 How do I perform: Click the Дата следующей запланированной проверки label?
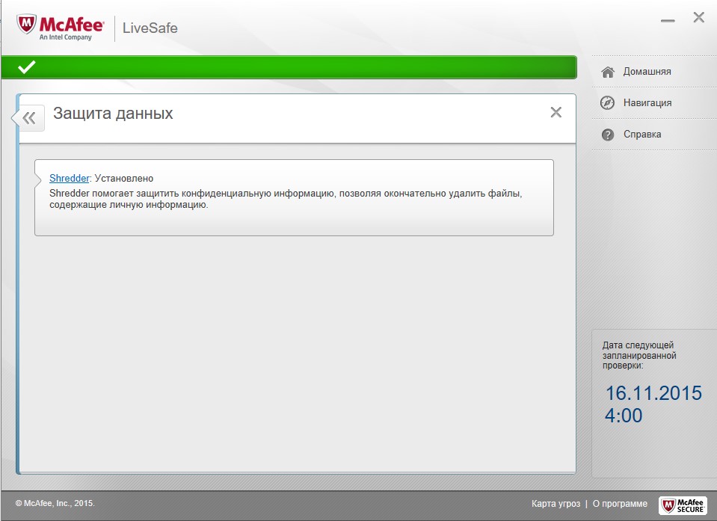[639, 355]
